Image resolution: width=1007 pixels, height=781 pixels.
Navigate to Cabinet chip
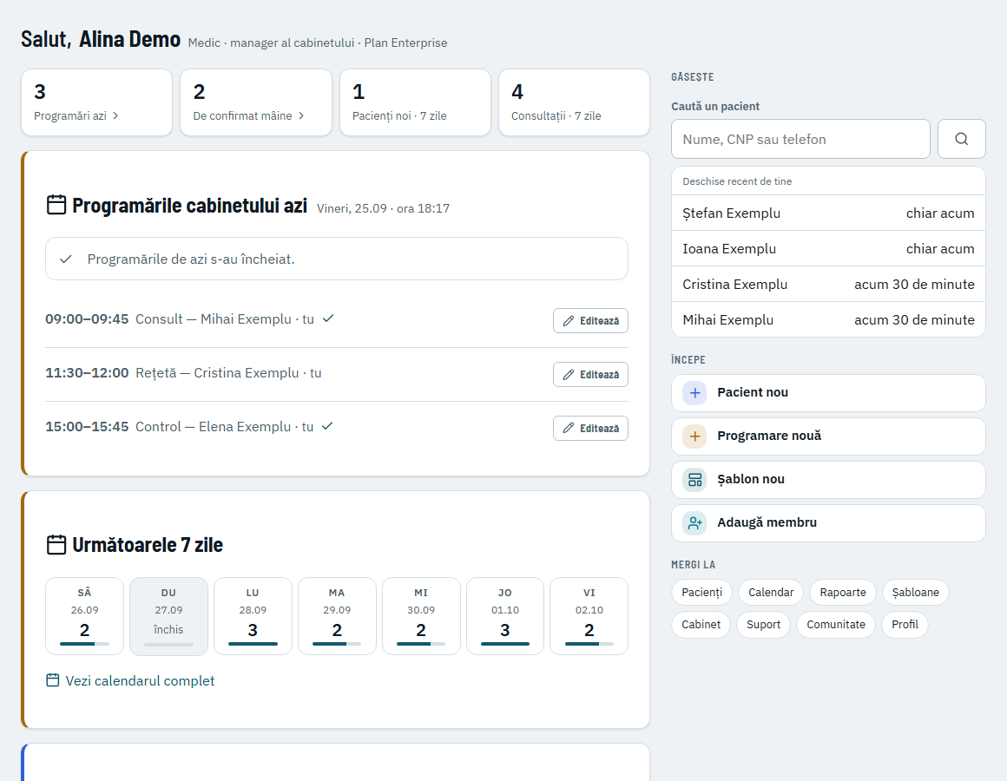click(x=701, y=625)
